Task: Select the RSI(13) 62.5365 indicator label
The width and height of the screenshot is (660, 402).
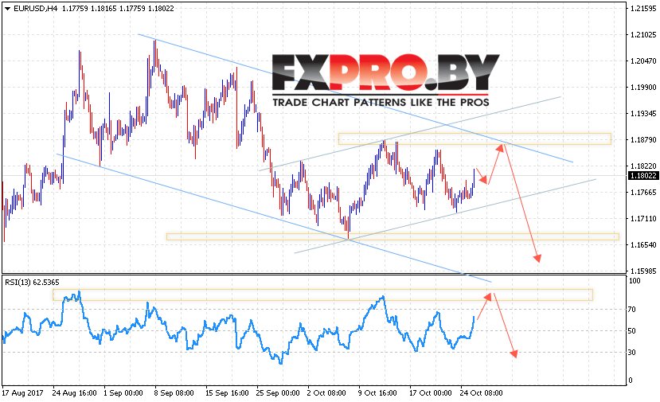Action: pyautogui.click(x=32, y=282)
